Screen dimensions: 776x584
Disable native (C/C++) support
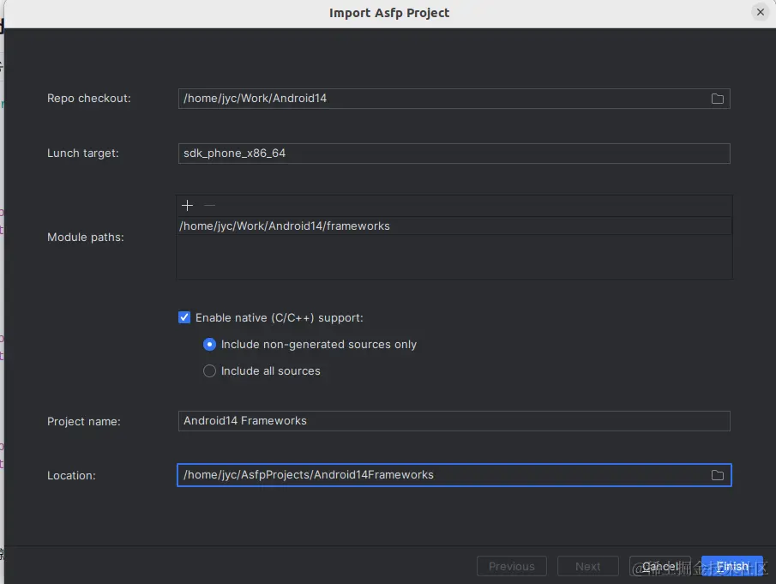(184, 317)
